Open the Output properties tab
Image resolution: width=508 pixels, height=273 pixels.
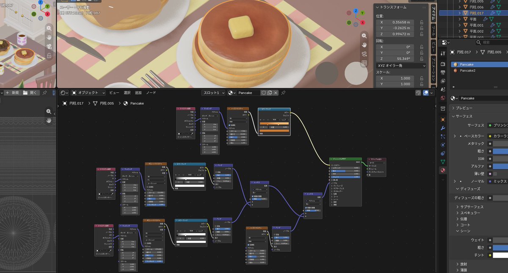(x=443, y=72)
